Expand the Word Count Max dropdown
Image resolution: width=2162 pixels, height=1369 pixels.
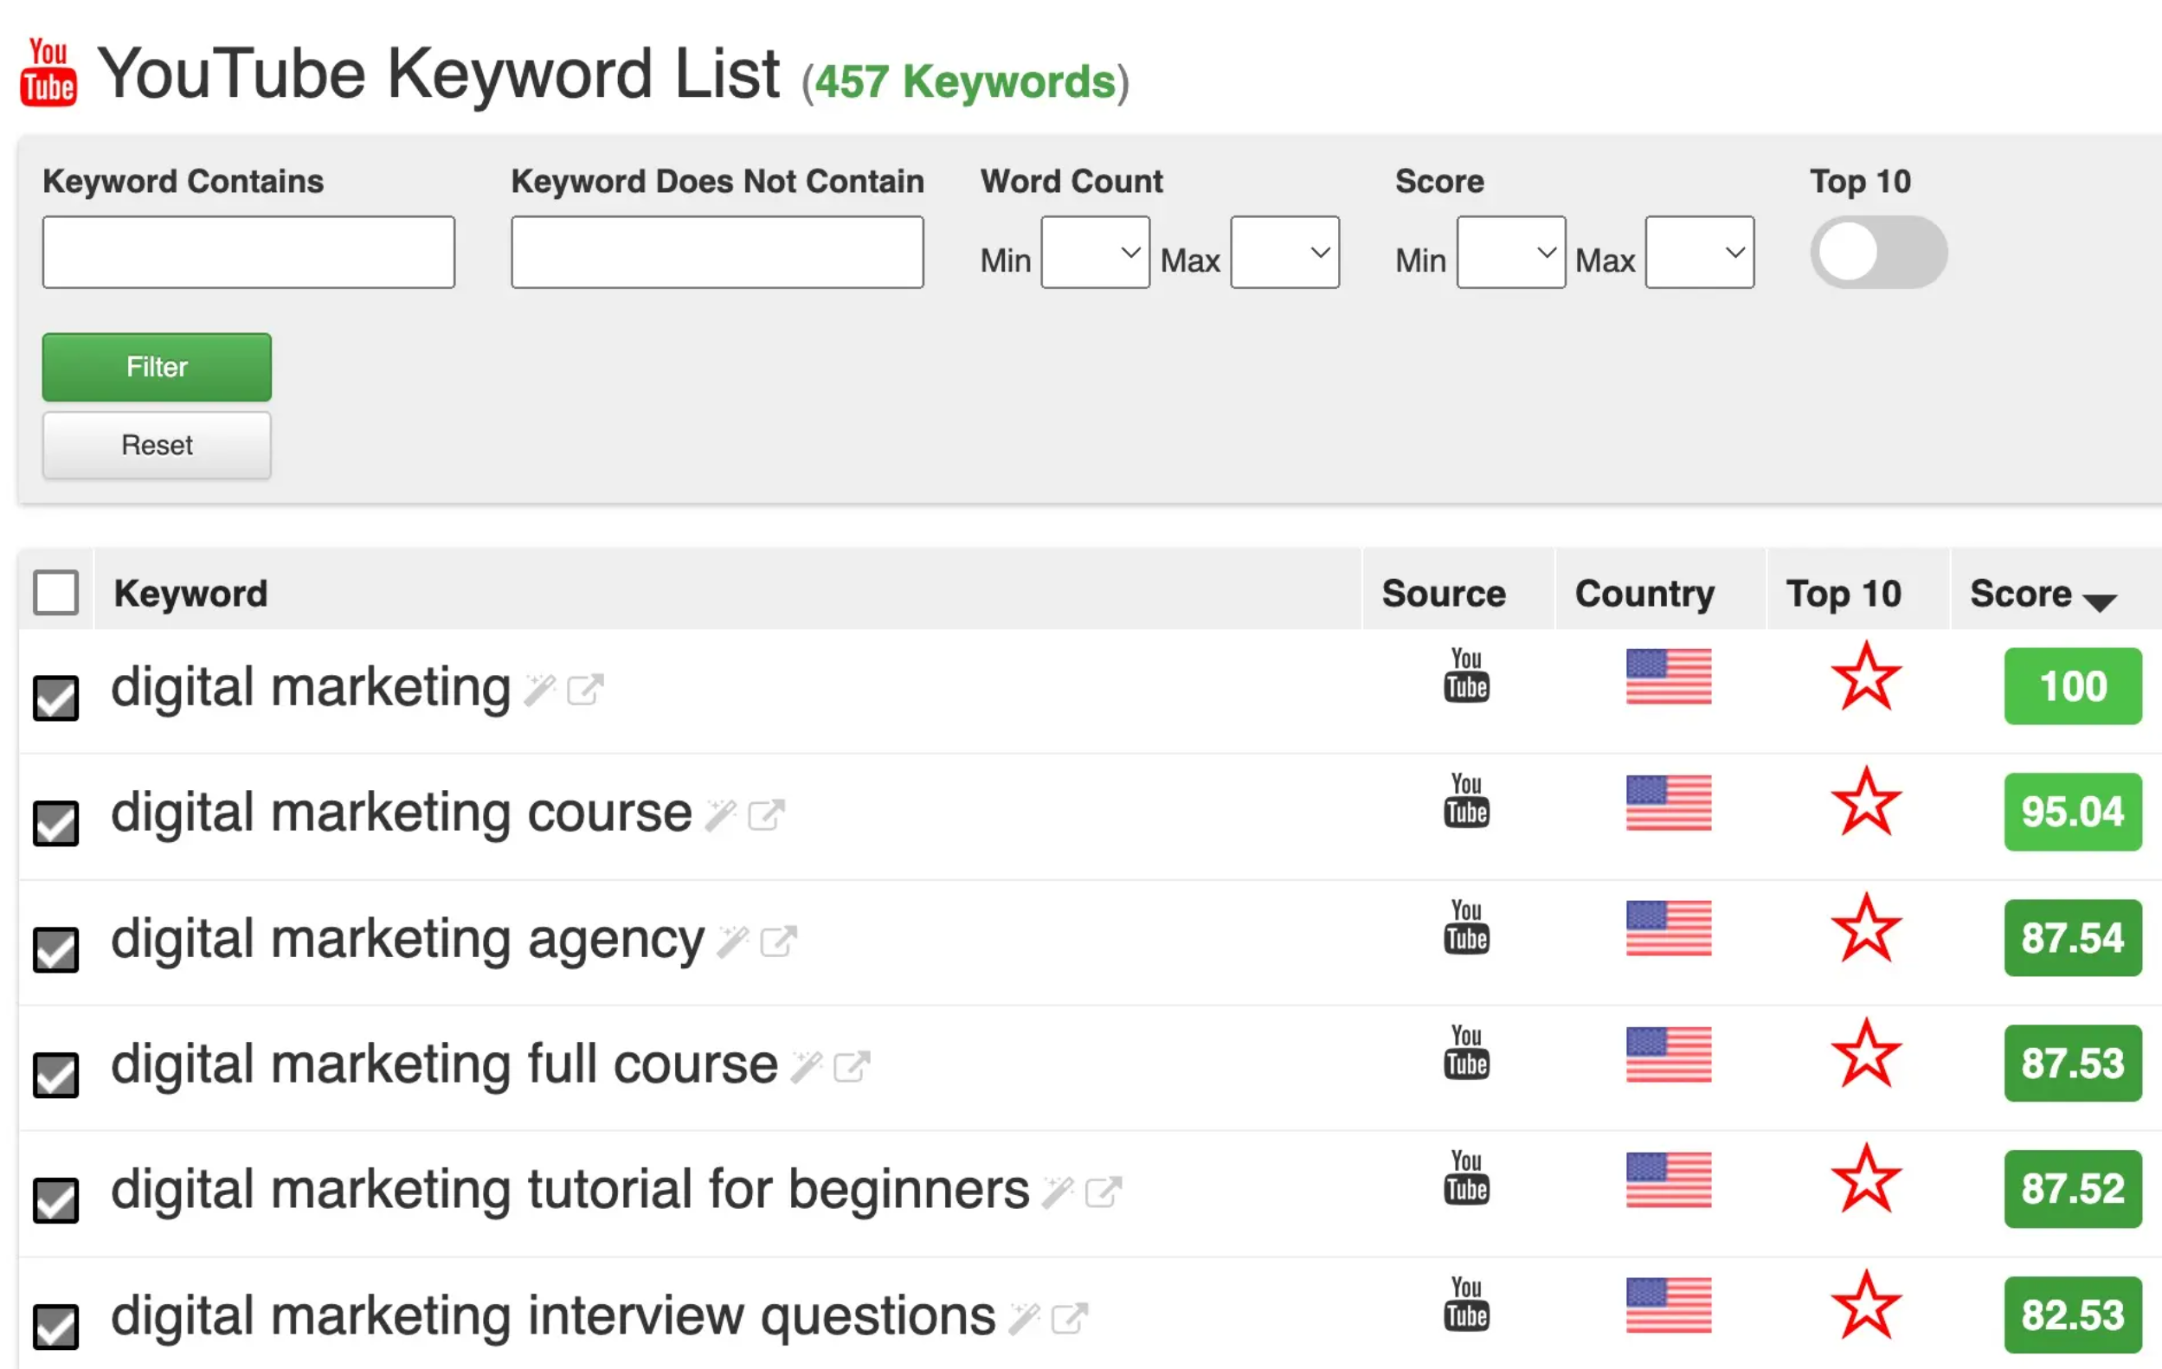1284,253
